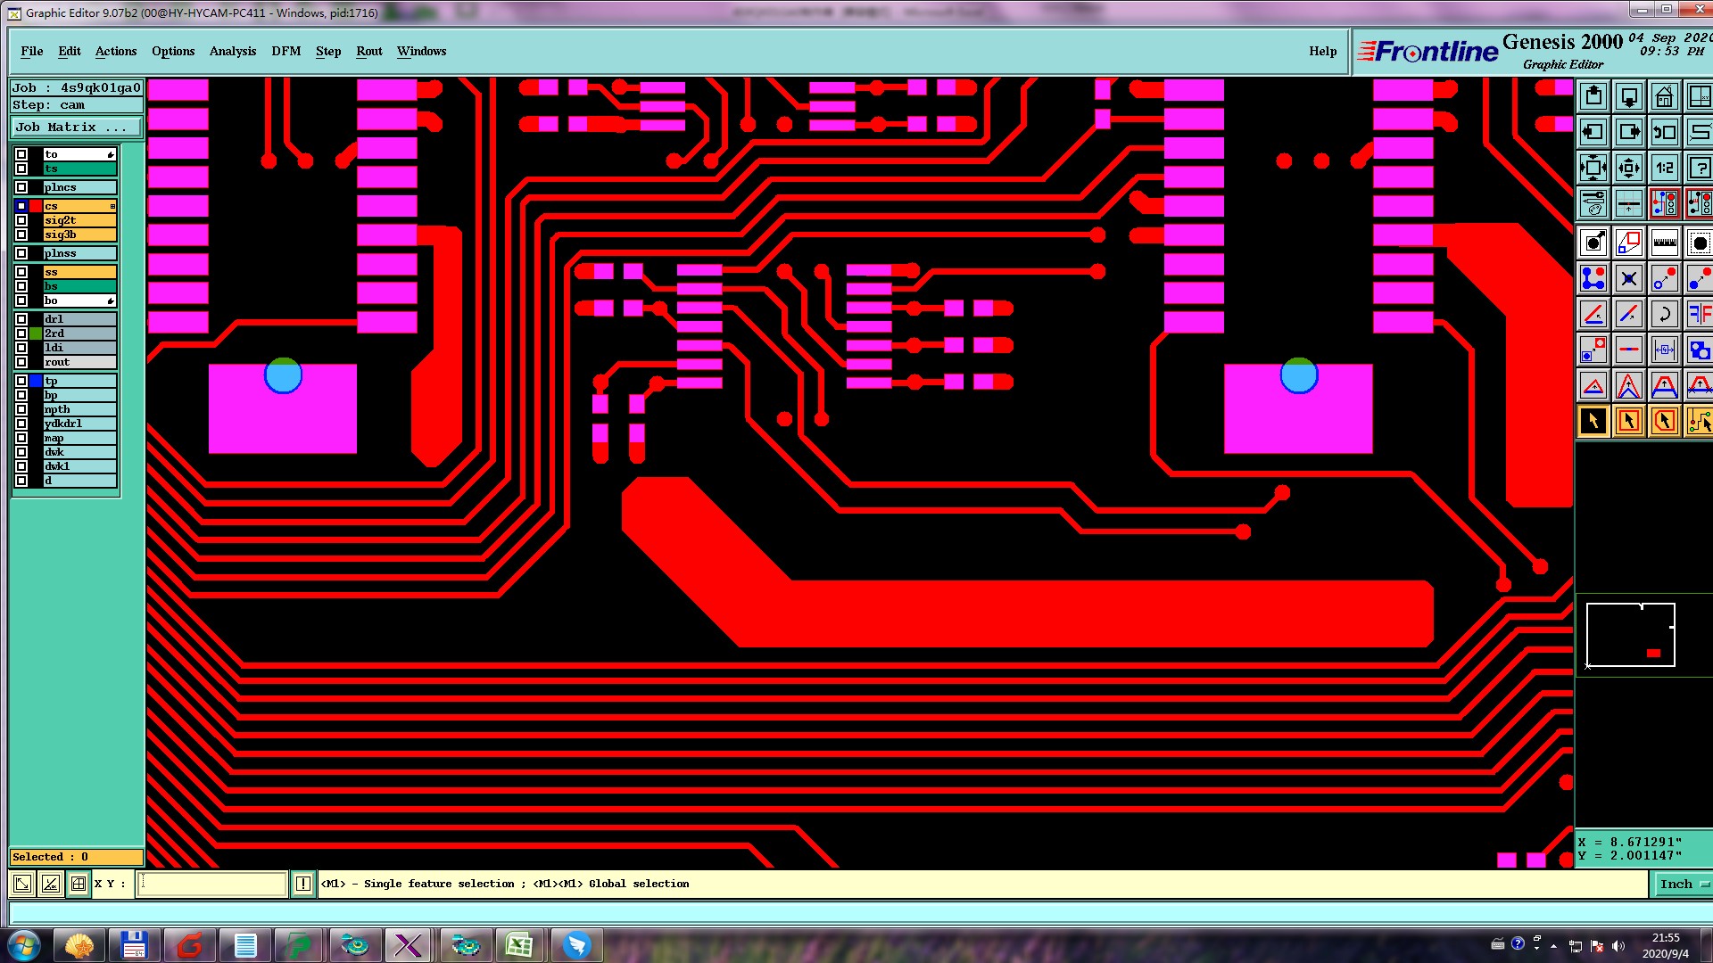Select the ruler measure tool
1713x963 pixels.
tap(1664, 243)
